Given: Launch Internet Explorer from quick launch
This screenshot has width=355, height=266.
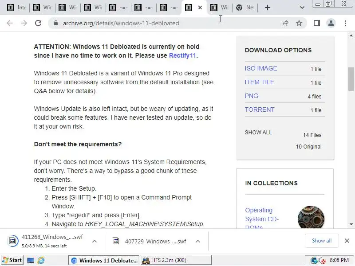Looking at the screenshot, I should click(x=41, y=261).
